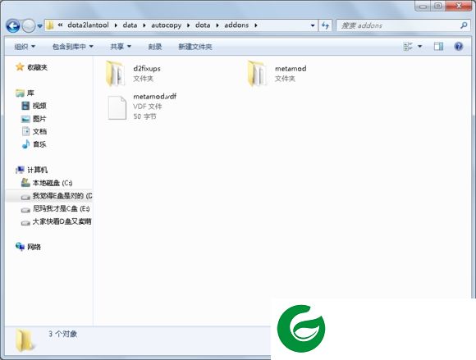Viewport: 476px width, 360px height.
Task: Click the 大家快看D盘又卖萌 drive icon
Action: [x=25, y=223]
